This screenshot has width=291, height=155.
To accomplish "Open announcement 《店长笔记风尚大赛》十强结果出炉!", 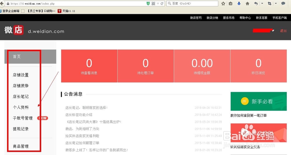I will 93,122.
